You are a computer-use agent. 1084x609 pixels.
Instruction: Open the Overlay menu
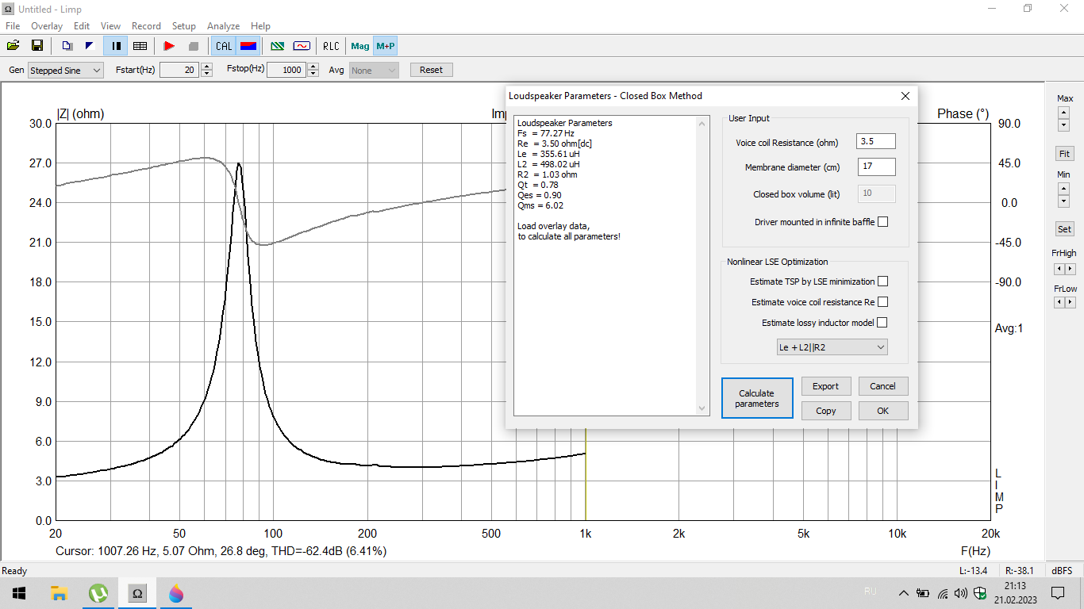pos(47,26)
